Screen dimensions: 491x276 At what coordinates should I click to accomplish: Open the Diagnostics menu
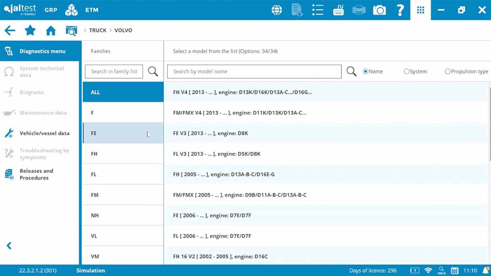(x=40, y=51)
